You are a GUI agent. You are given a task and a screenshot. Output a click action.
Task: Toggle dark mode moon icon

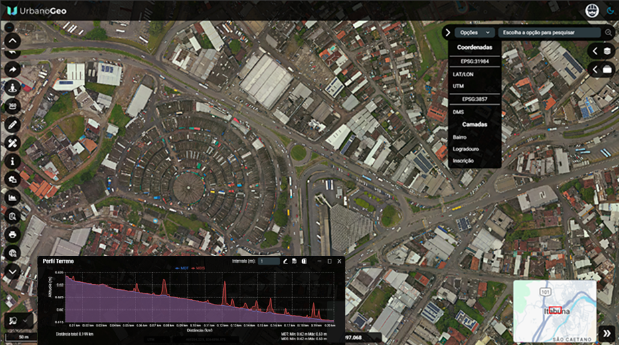(x=610, y=11)
